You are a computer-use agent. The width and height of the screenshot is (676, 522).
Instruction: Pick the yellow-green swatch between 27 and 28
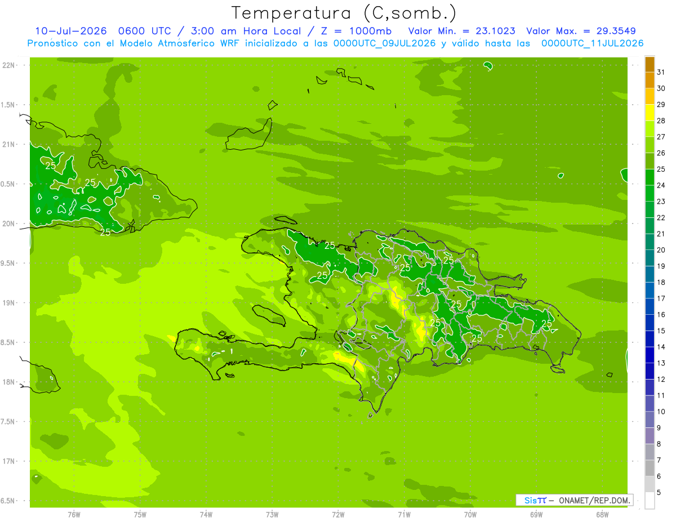650,129
